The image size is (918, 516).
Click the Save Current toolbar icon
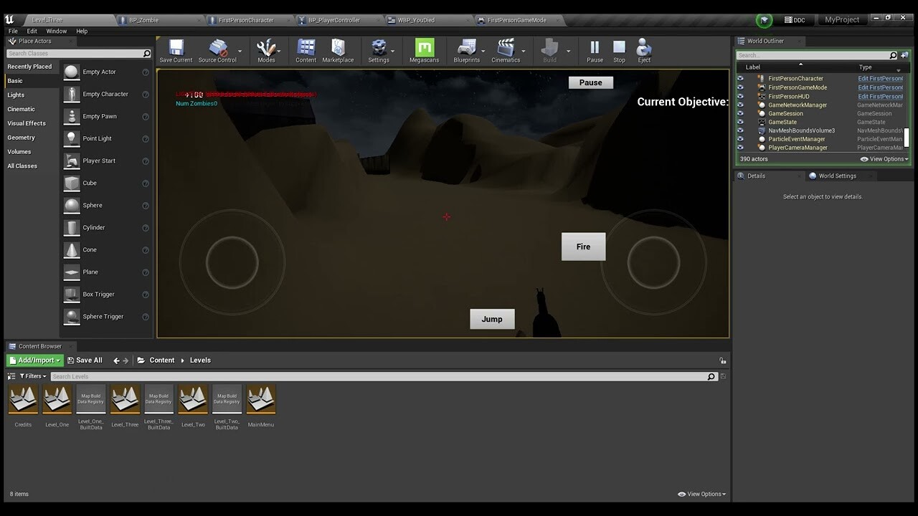(x=176, y=51)
